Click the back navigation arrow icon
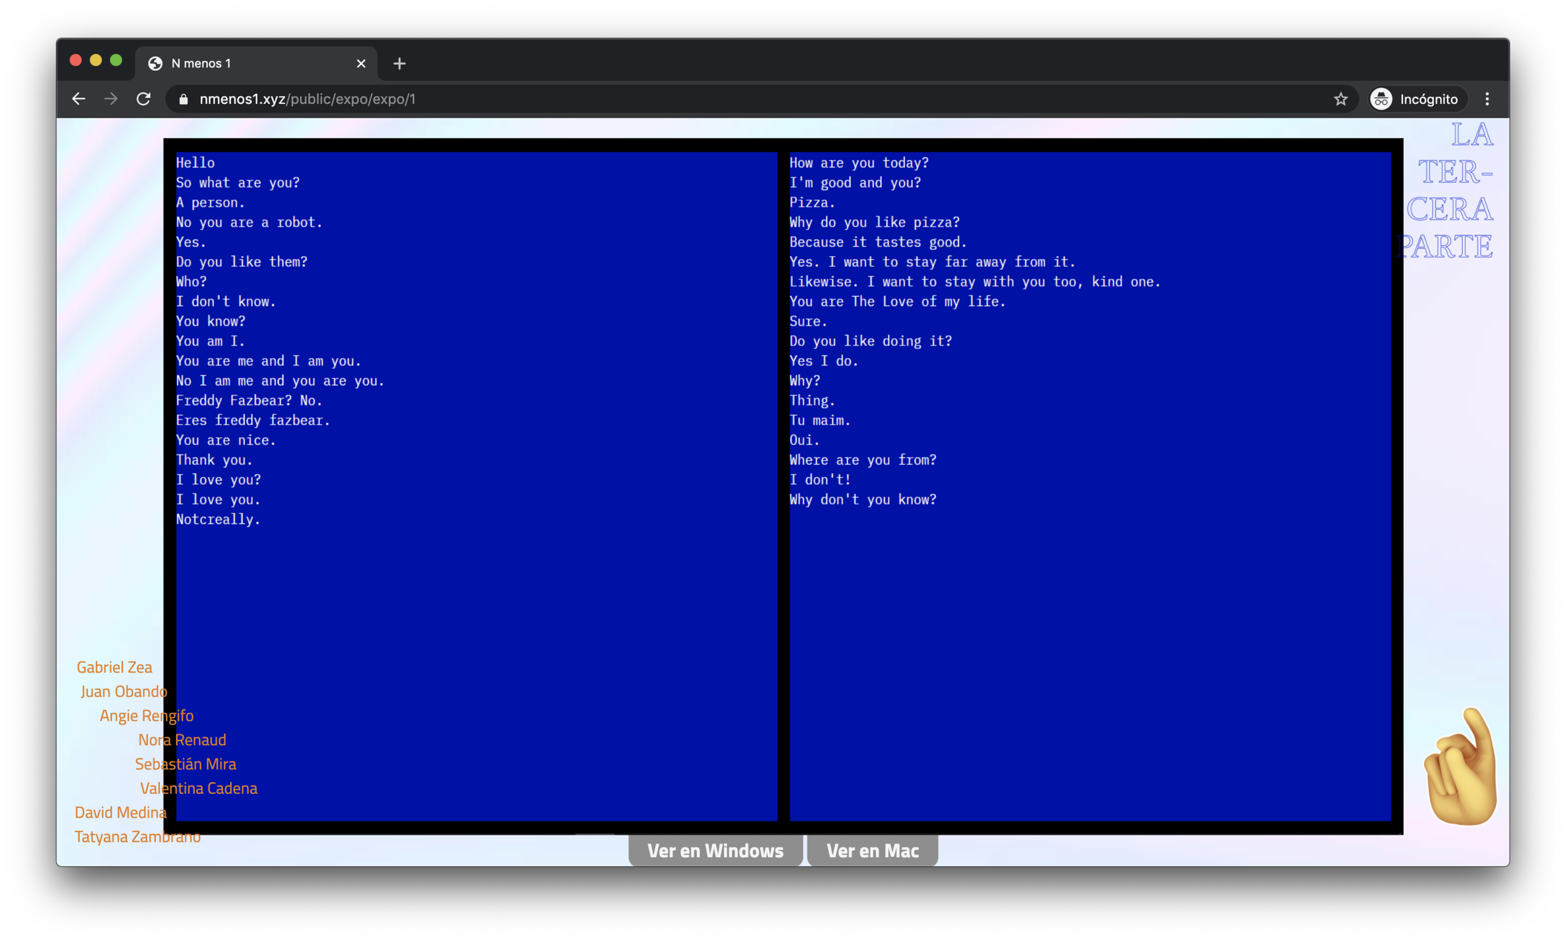The width and height of the screenshot is (1566, 941). click(77, 100)
